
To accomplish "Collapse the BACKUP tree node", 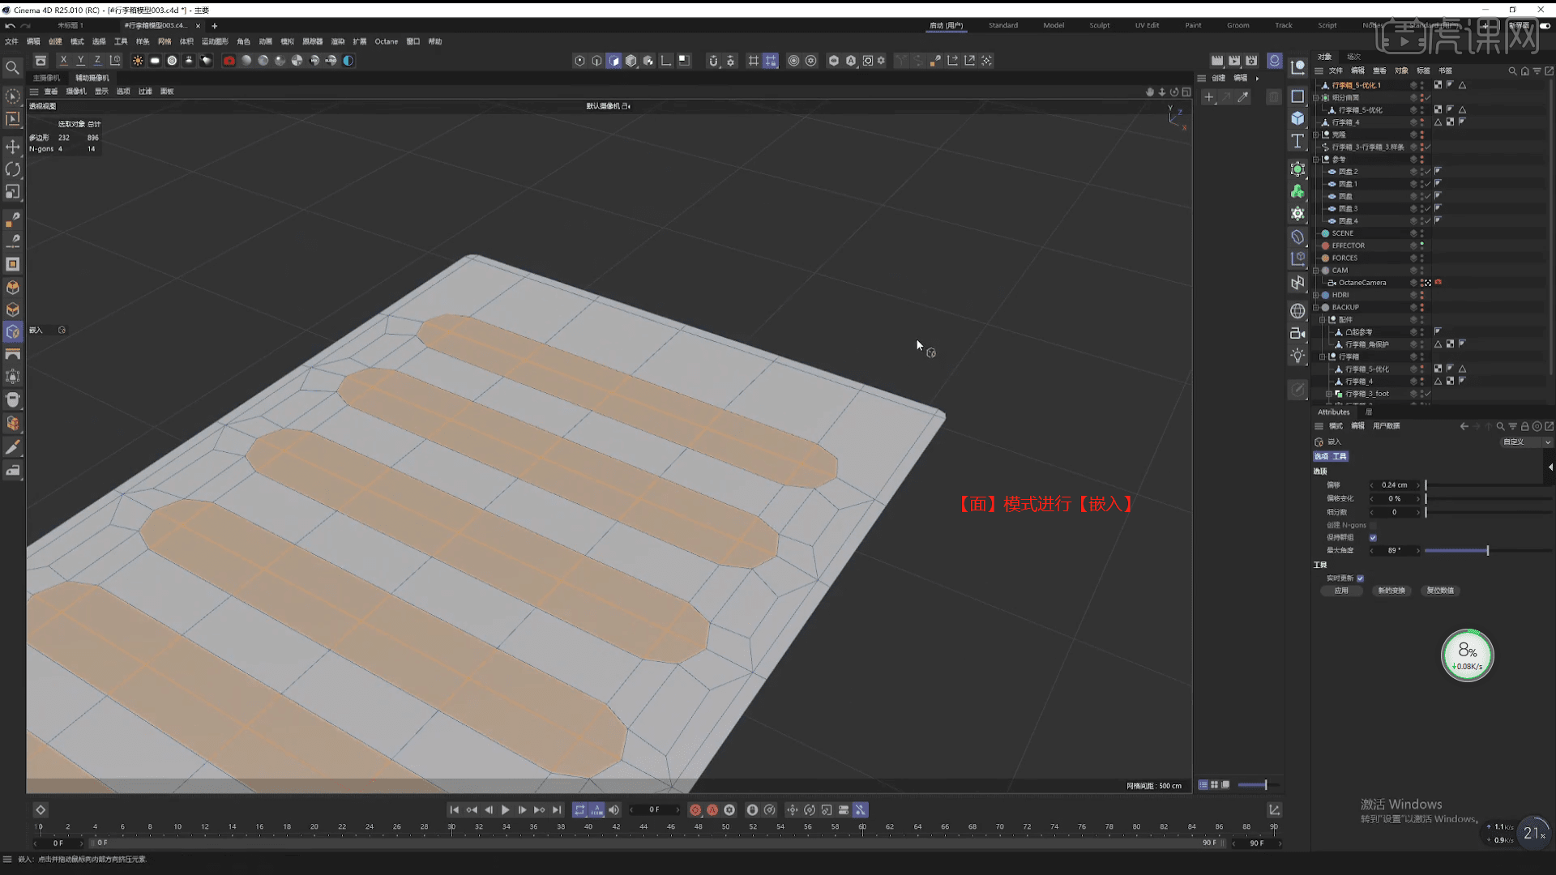I will (1316, 308).
